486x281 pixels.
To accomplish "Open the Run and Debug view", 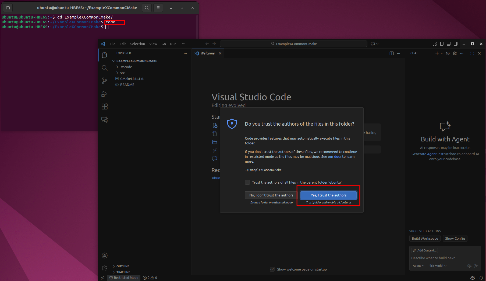I will (105, 94).
